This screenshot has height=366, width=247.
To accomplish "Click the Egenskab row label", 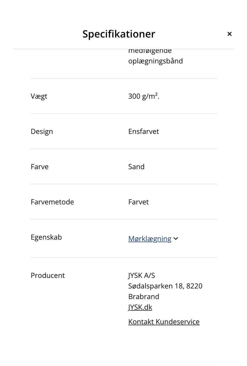I will pos(46,237).
